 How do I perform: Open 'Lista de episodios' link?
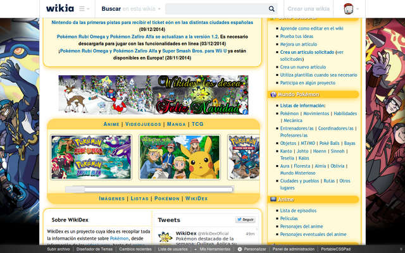(298, 211)
